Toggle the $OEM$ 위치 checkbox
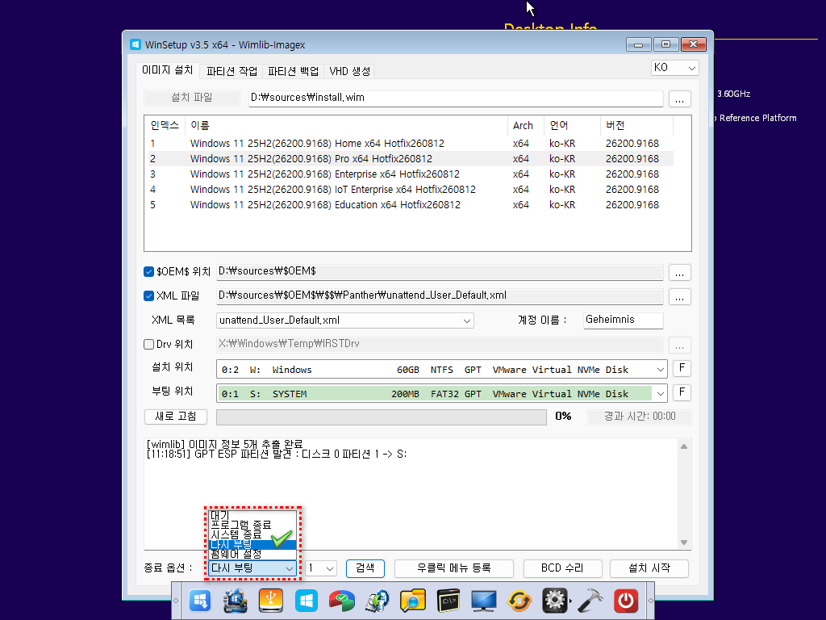The width and height of the screenshot is (826, 620). [x=148, y=271]
